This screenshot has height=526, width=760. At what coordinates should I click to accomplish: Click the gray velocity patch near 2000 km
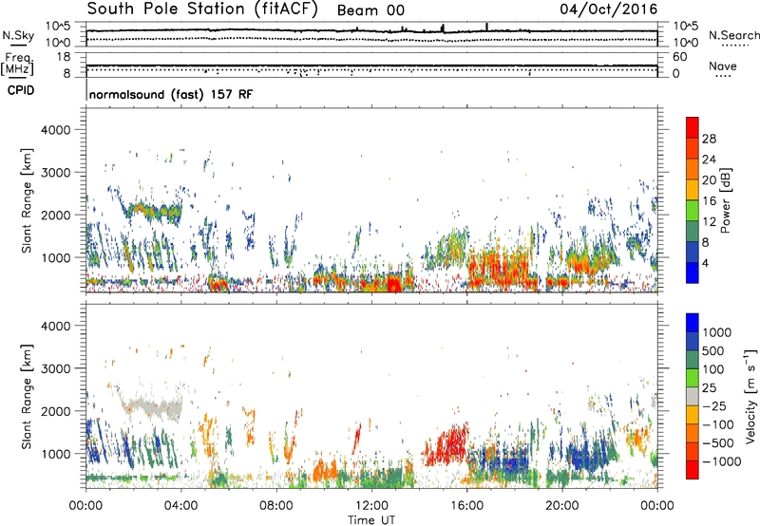pyautogui.click(x=154, y=405)
